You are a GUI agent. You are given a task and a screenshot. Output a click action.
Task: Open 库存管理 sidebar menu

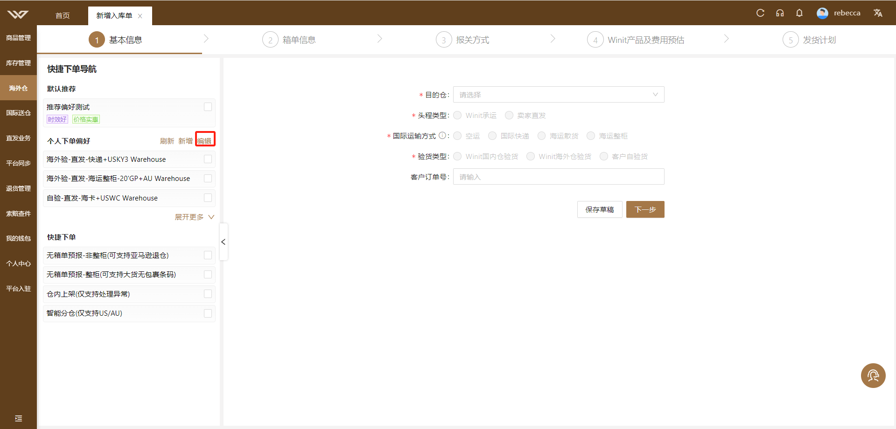point(18,63)
